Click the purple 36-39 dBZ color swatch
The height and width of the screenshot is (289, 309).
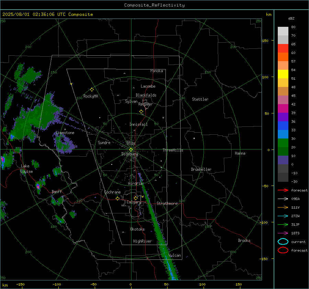(283, 117)
